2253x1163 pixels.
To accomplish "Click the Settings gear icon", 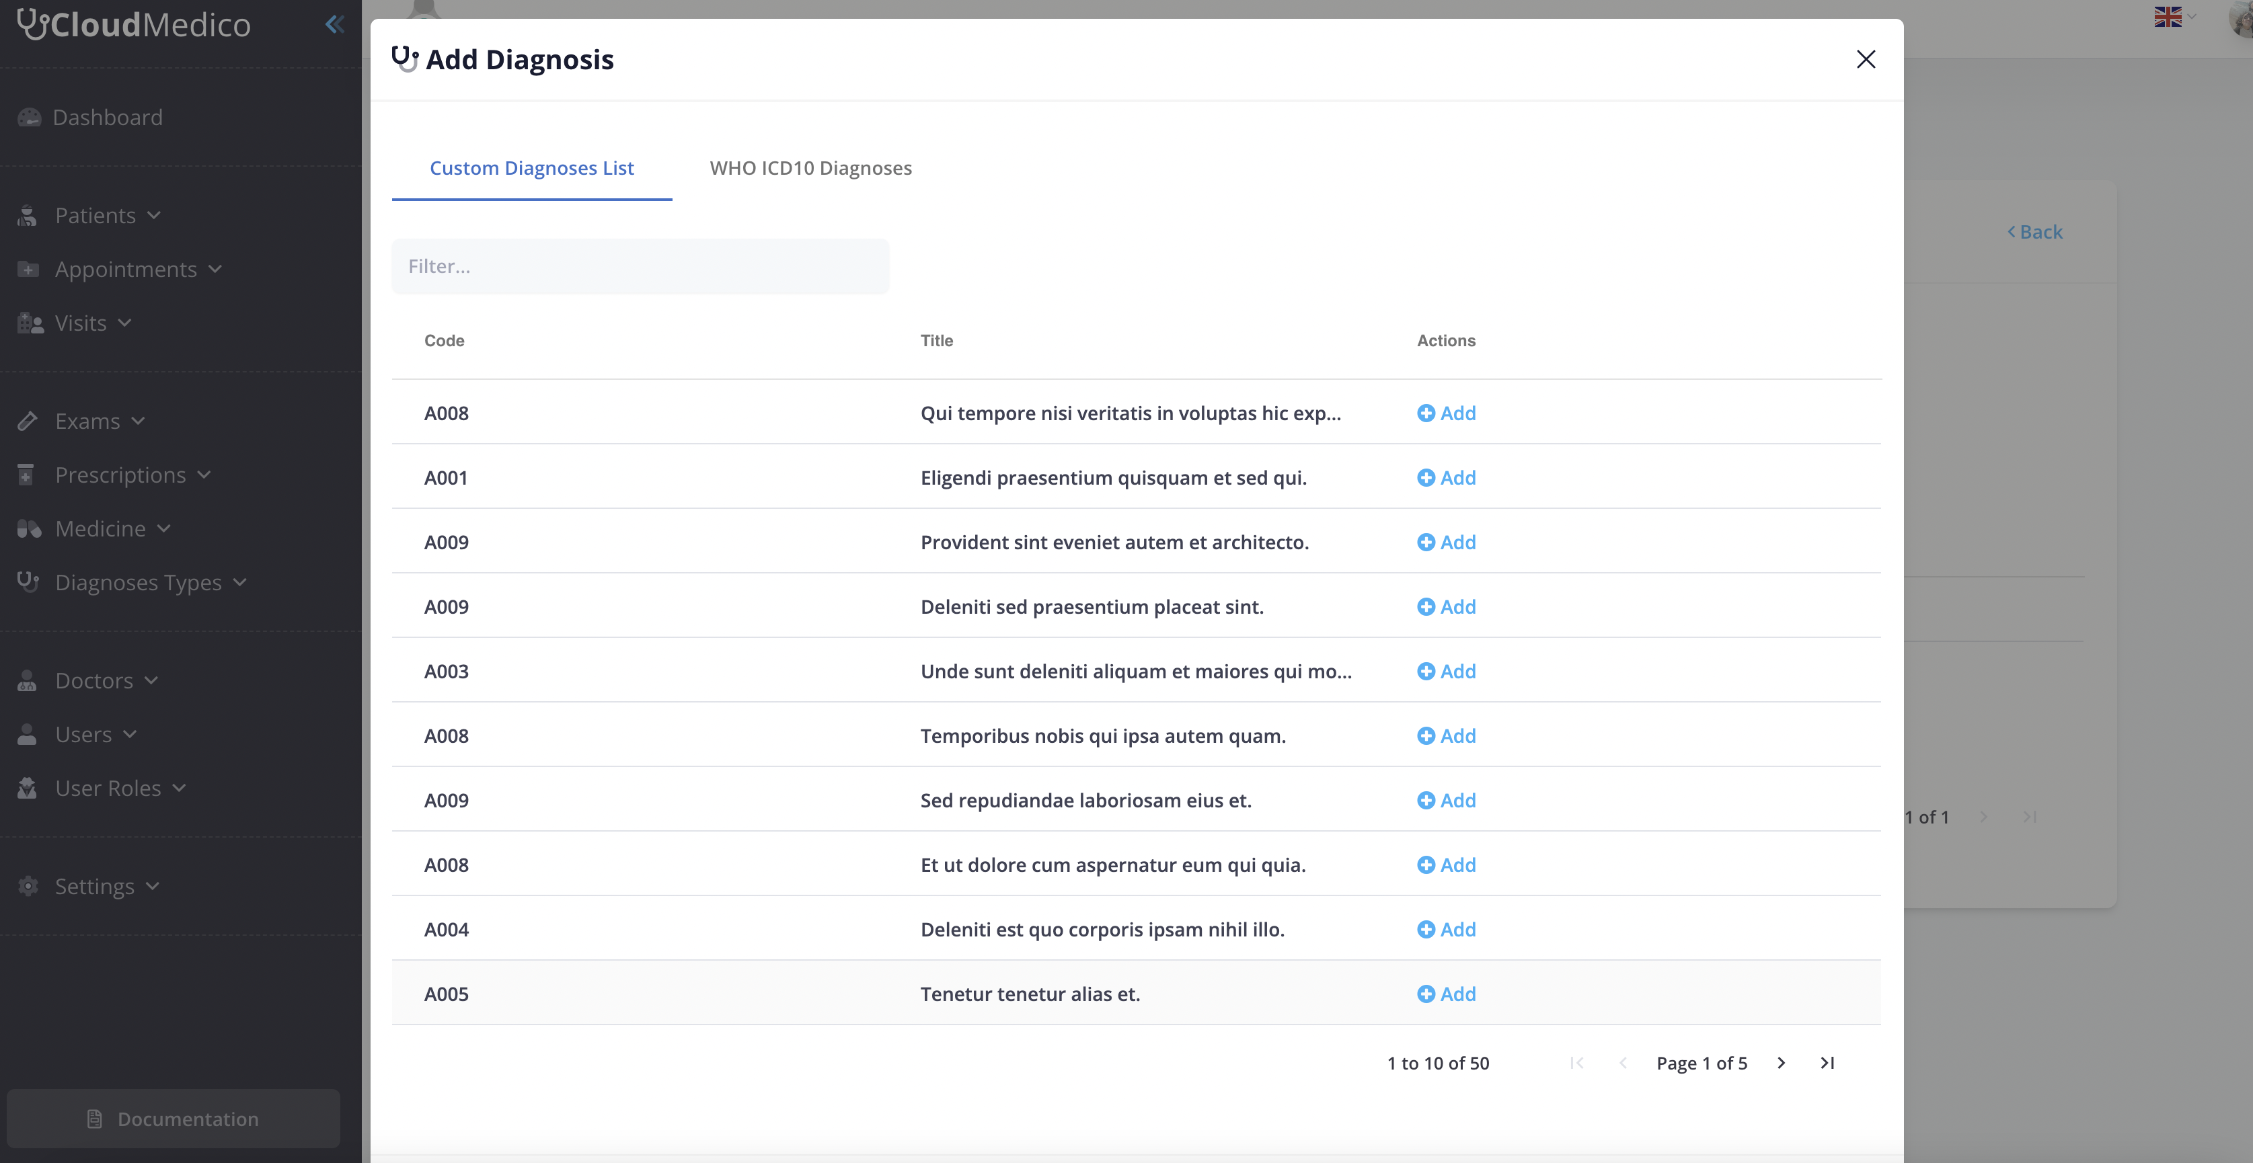I will coord(28,886).
